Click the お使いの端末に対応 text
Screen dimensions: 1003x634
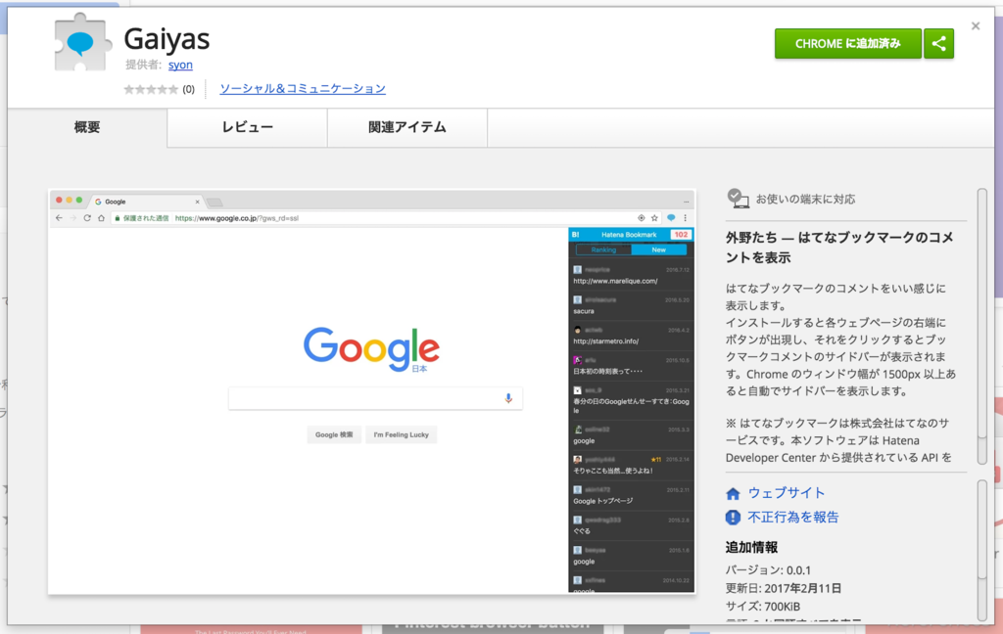[x=805, y=199]
